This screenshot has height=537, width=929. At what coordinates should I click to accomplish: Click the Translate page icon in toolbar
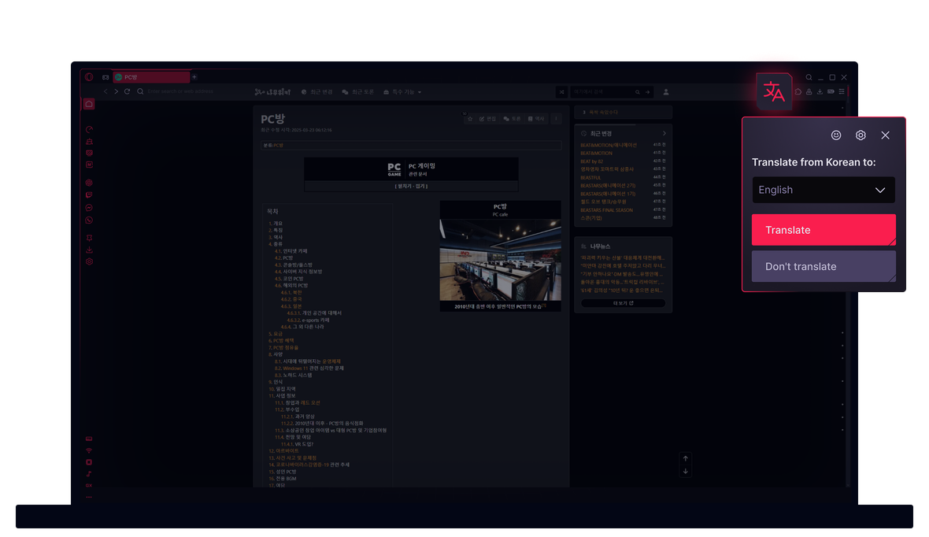pyautogui.click(x=775, y=91)
